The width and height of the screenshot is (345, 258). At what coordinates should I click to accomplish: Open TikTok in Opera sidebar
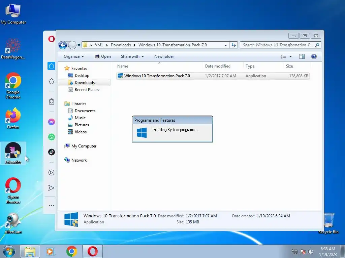[x=51, y=152]
